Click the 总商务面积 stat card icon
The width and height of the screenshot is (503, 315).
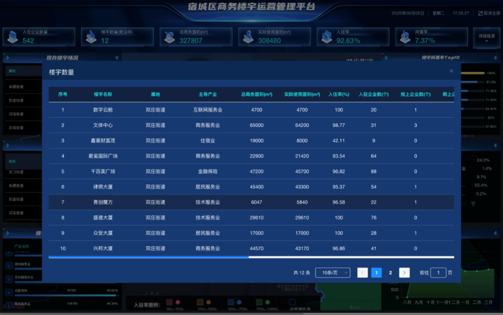pyautogui.click(x=169, y=37)
